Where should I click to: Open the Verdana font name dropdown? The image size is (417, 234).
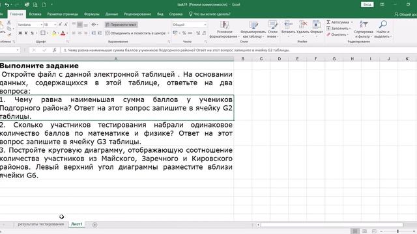42,25
